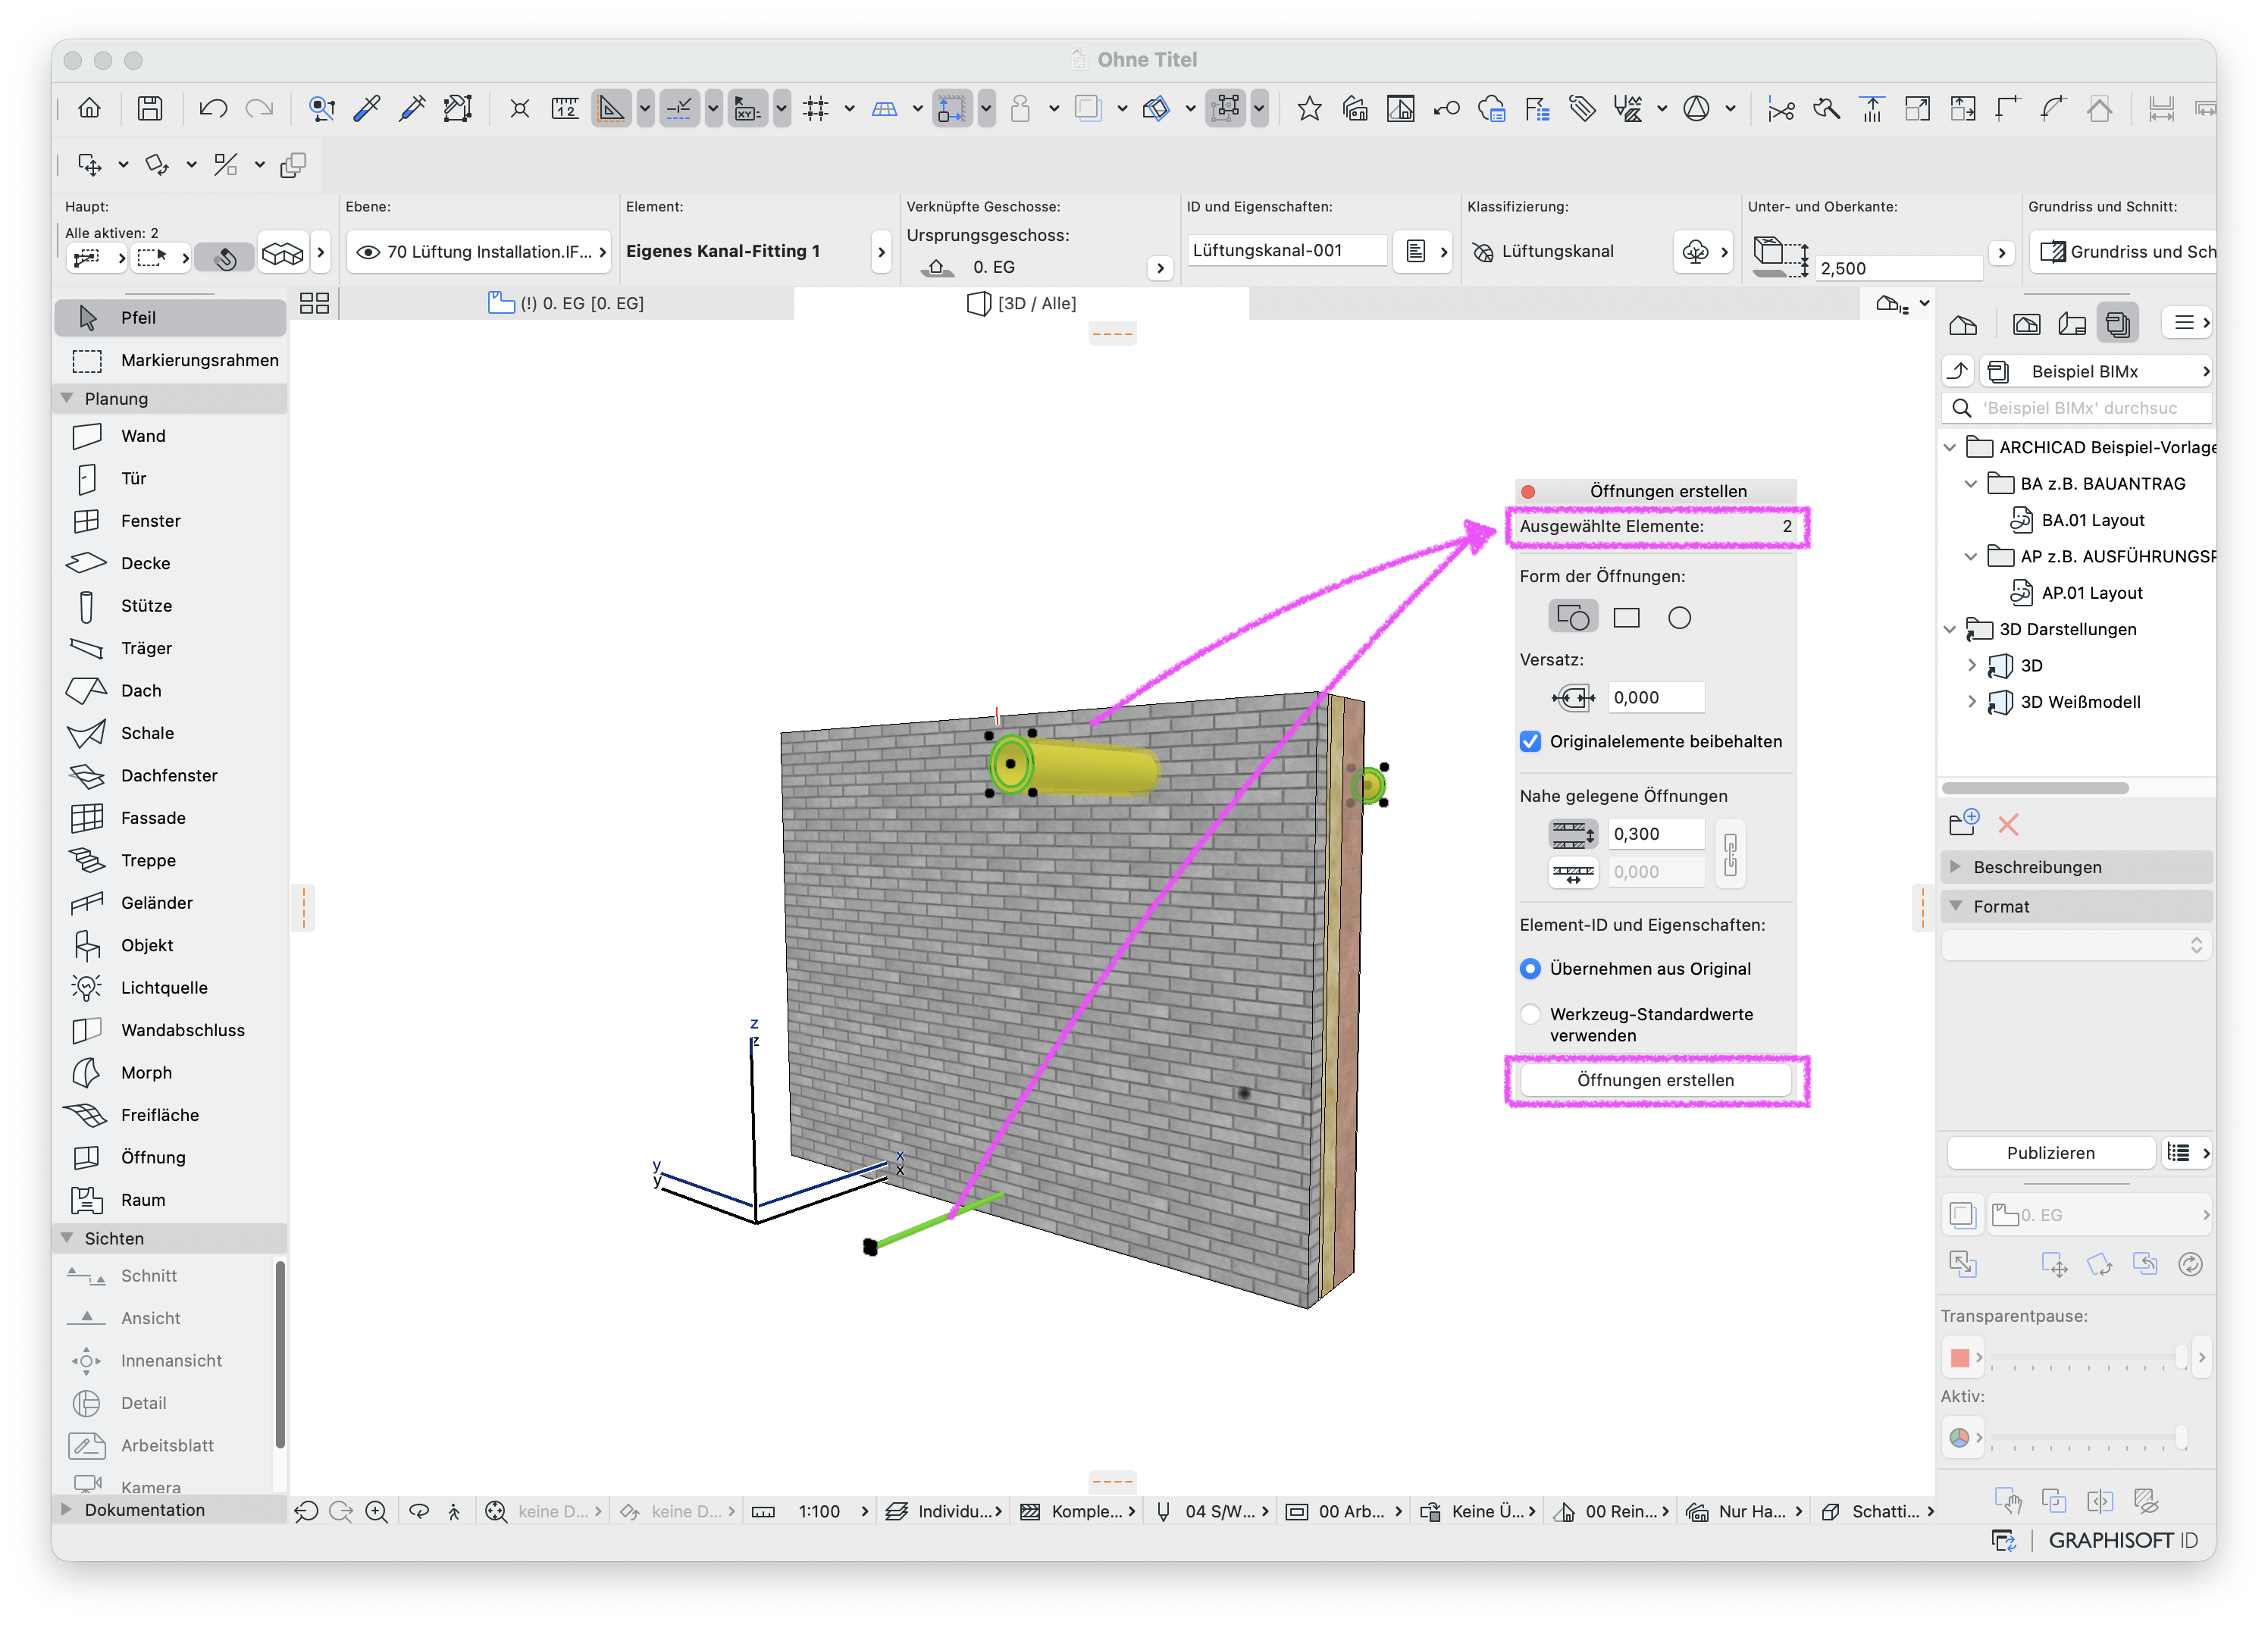Collapse the Sichten toolbox section
The width and height of the screenshot is (2268, 1625).
coord(67,1238)
